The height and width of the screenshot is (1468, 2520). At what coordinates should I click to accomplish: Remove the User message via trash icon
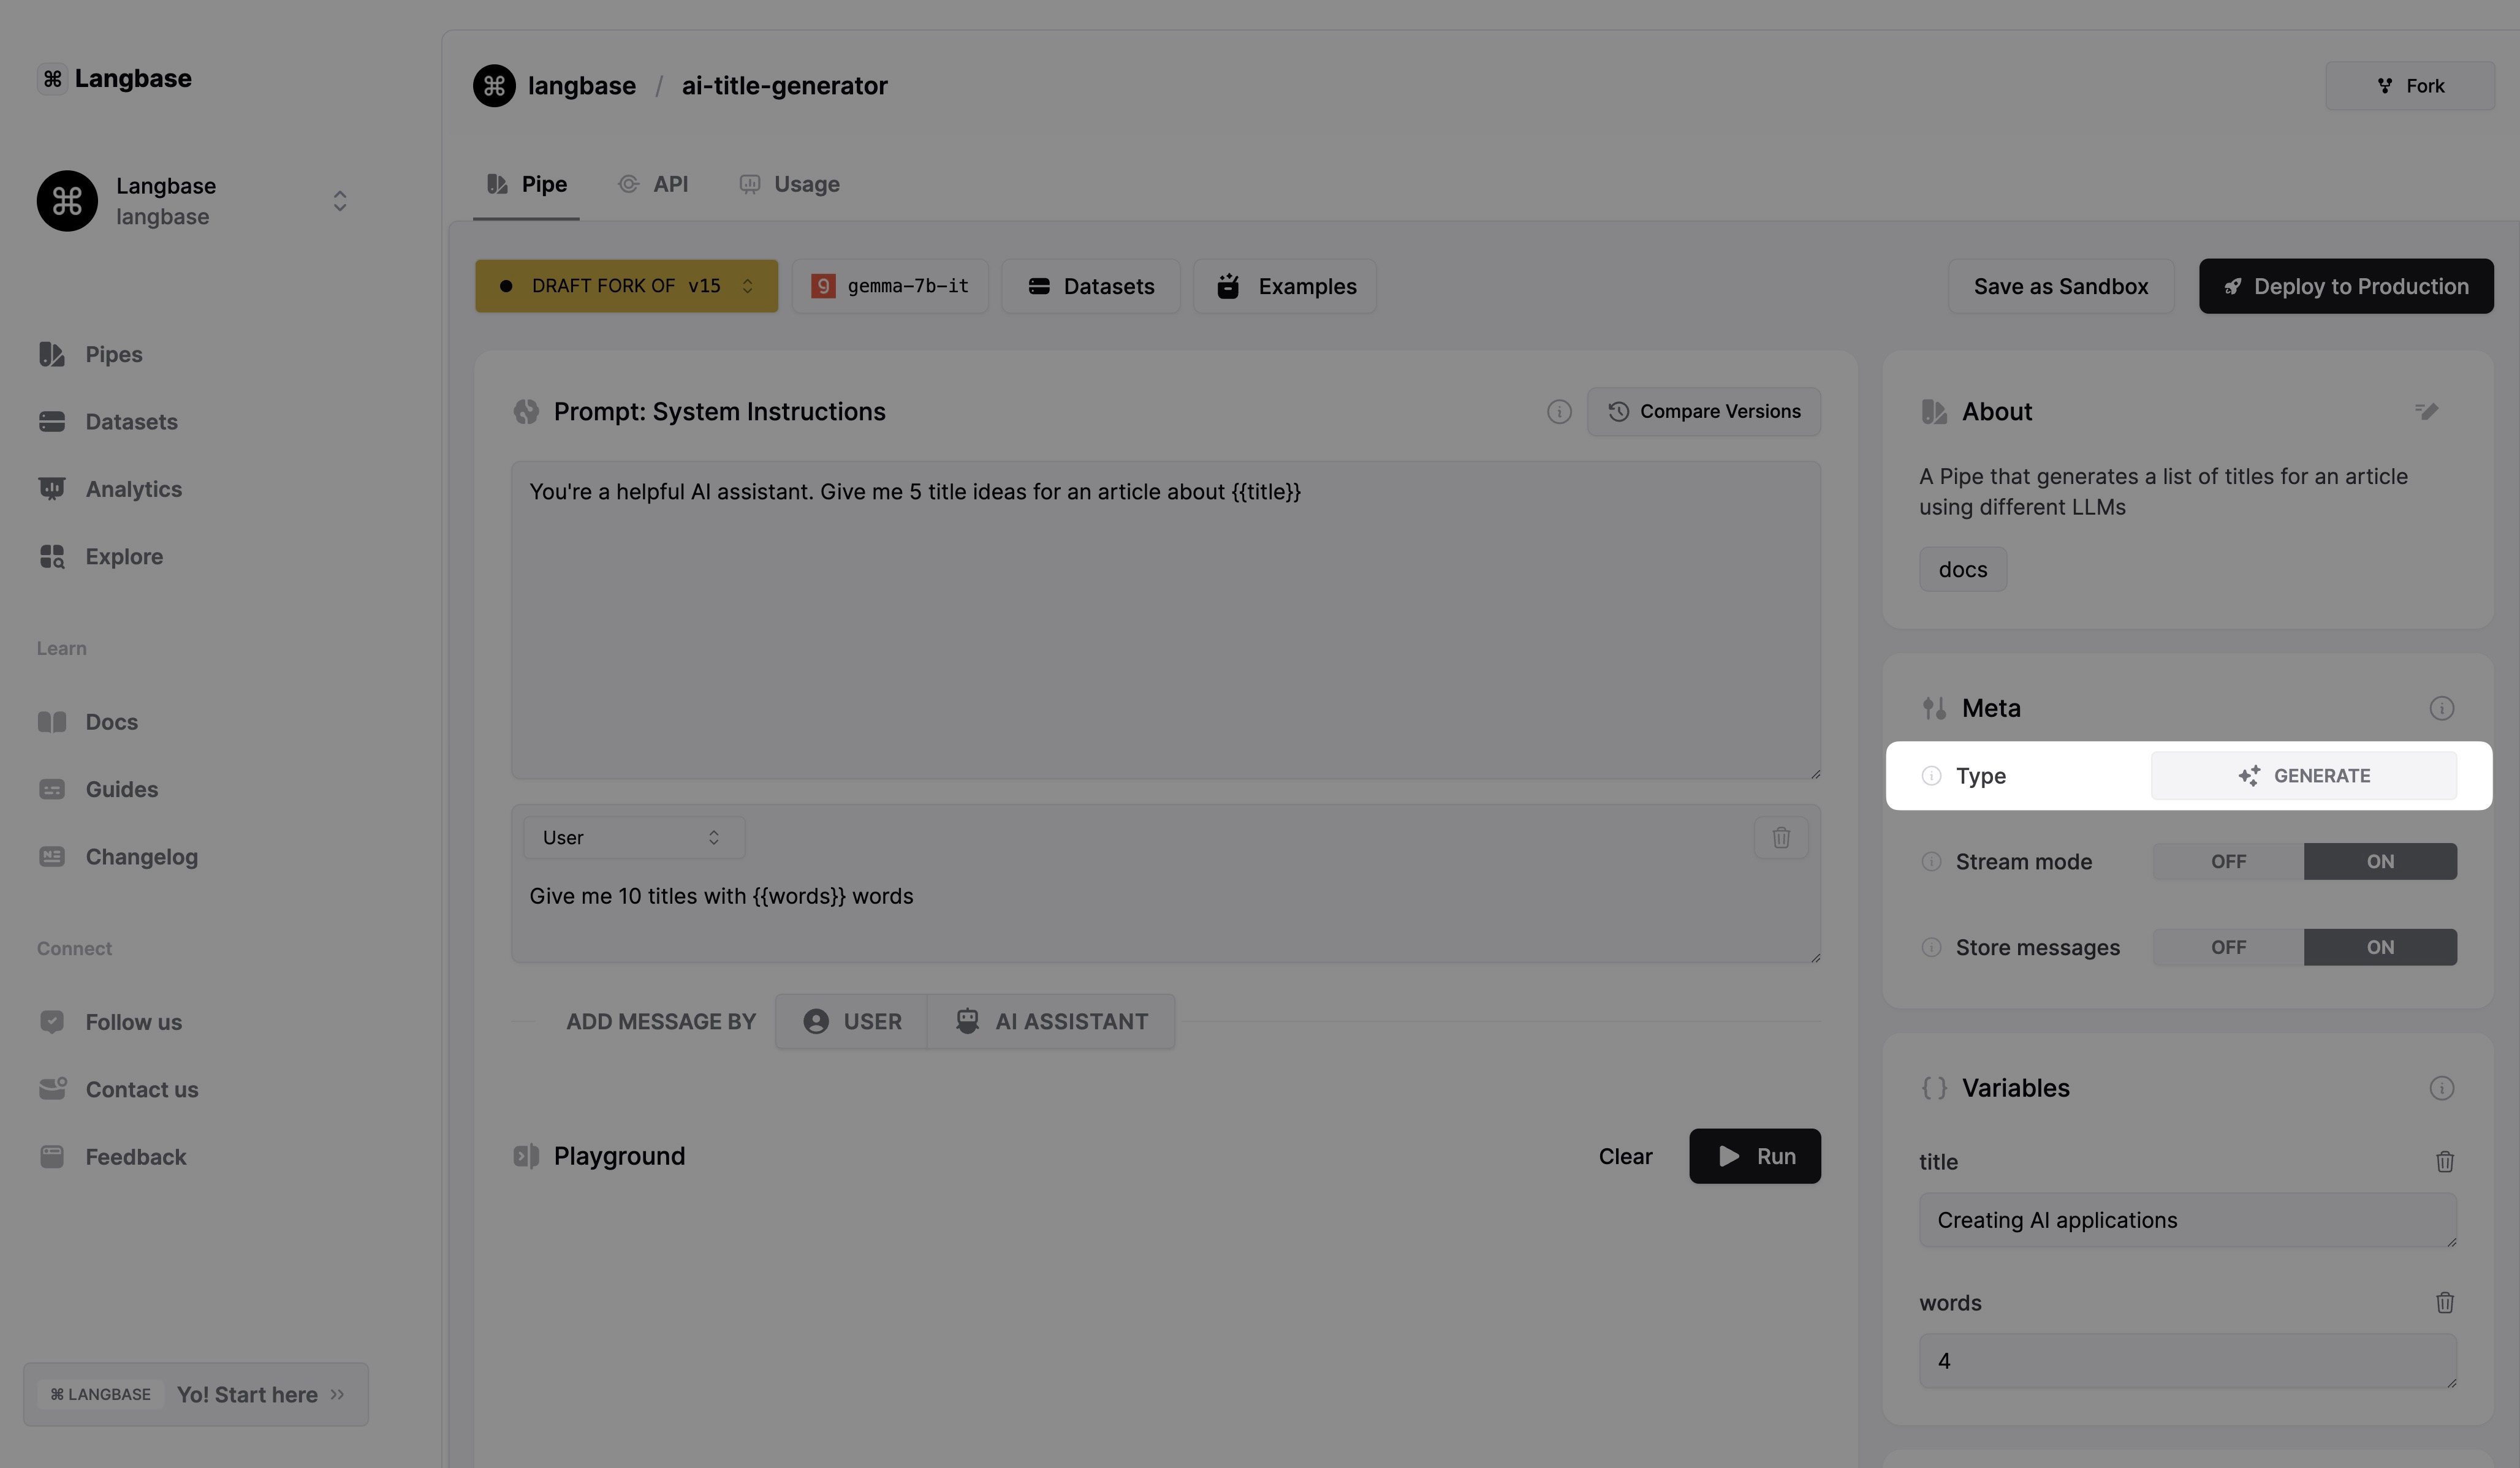tap(1781, 838)
